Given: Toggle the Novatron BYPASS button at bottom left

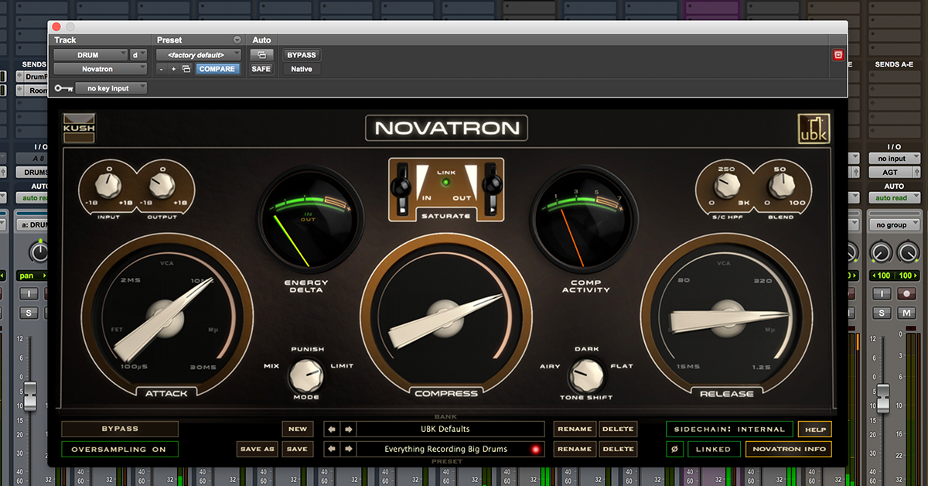Looking at the screenshot, I should 120,429.
